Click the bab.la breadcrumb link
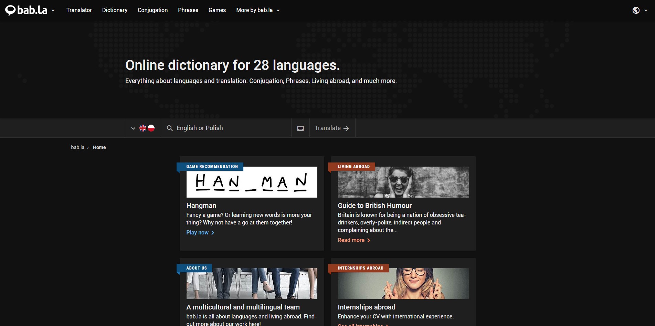Image resolution: width=655 pixels, height=326 pixels. 78,147
